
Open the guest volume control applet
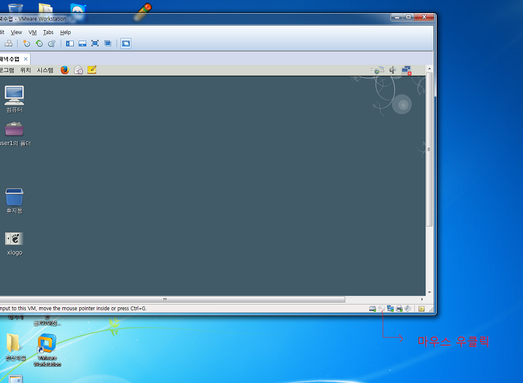point(392,70)
